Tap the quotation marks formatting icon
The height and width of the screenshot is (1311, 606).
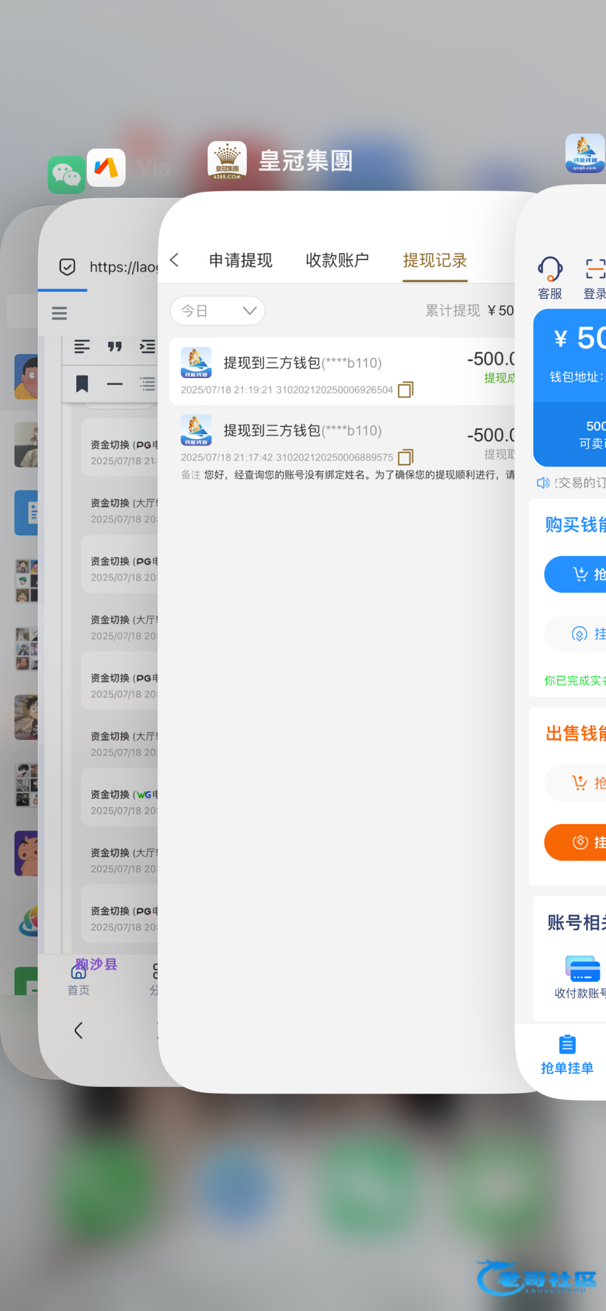115,346
